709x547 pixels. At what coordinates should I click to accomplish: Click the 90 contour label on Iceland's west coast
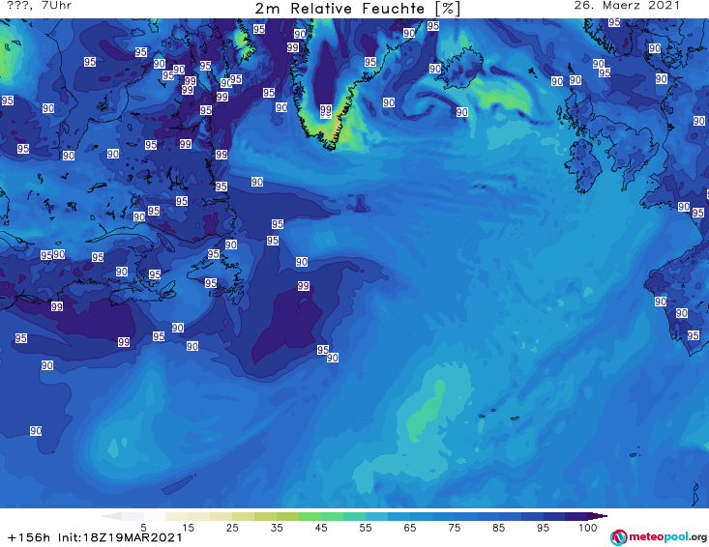tap(435, 69)
